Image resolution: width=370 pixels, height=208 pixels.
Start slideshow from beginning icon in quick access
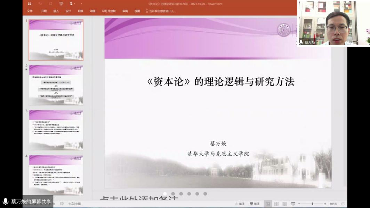(61, 4)
